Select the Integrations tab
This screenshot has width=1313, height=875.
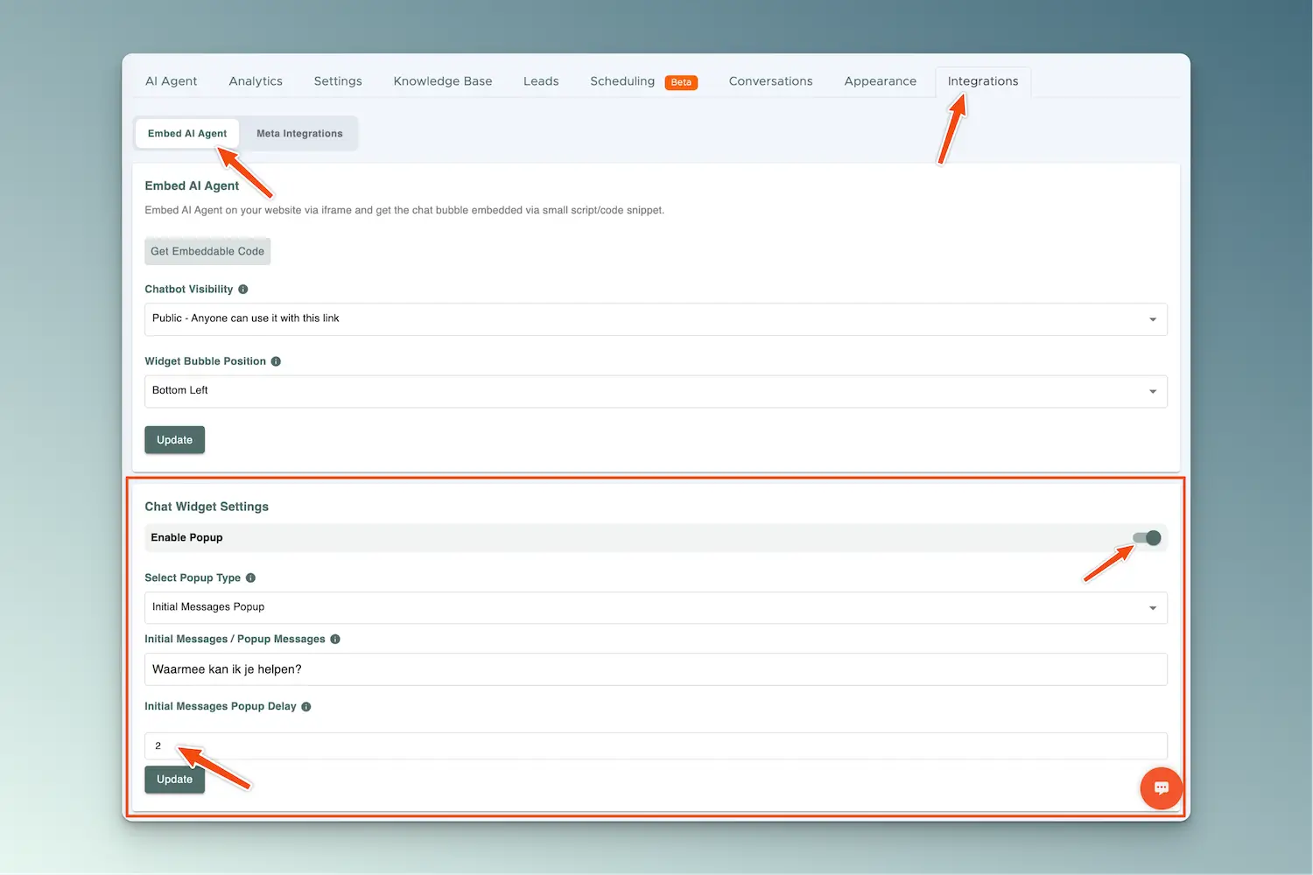pyautogui.click(x=983, y=81)
